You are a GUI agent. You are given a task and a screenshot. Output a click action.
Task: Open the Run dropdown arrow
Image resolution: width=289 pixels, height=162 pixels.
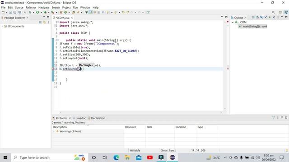click(41, 12)
